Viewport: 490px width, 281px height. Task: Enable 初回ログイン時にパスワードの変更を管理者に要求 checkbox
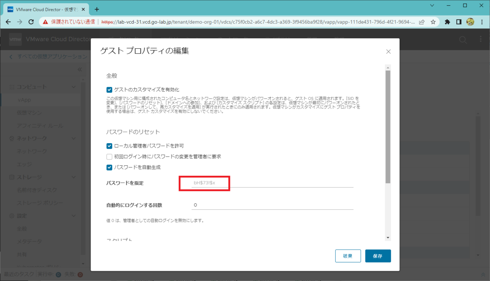(x=109, y=156)
